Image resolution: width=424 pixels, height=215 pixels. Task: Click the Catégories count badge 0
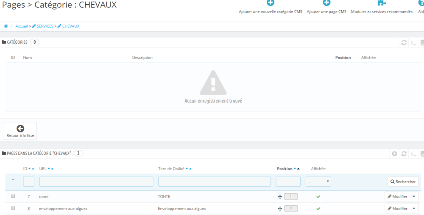pyautogui.click(x=35, y=42)
